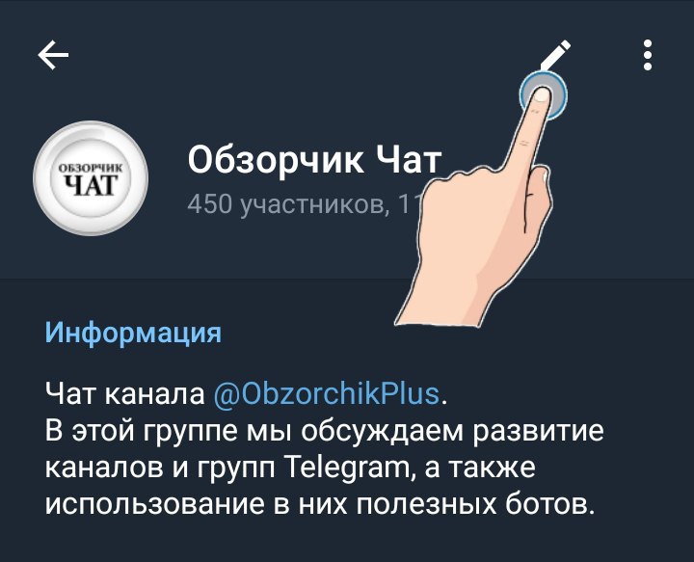Tap the pencil edit icon
This screenshot has width=694, height=562.
(x=556, y=55)
